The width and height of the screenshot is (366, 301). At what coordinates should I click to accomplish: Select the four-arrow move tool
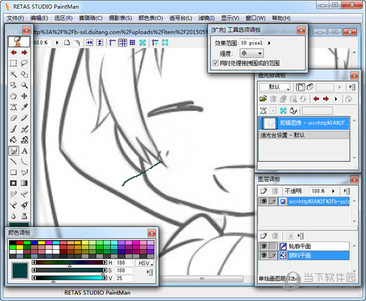[x=24, y=96]
